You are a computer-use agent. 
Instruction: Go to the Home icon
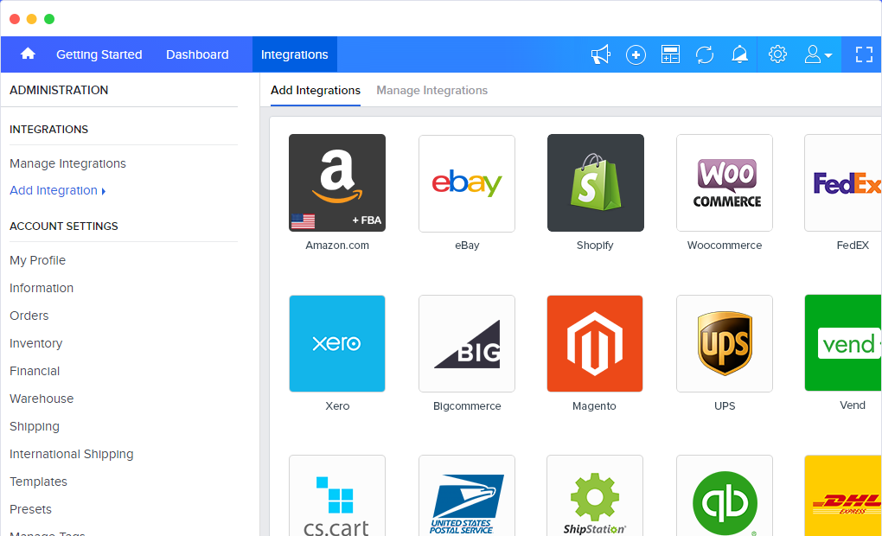pyautogui.click(x=28, y=54)
